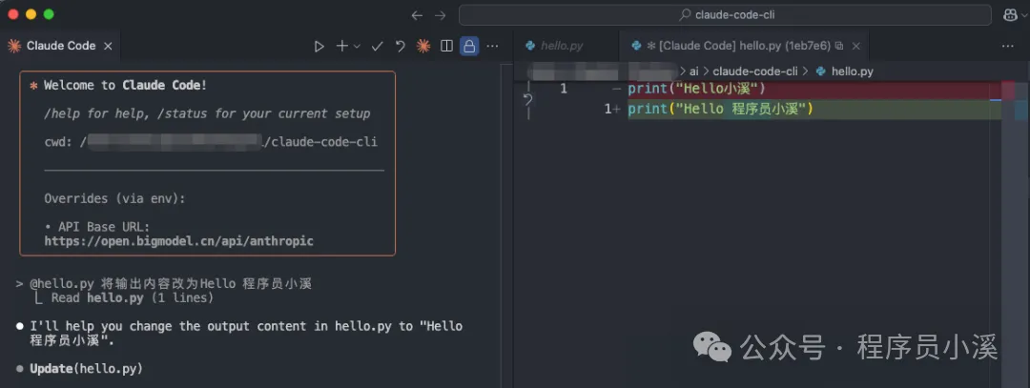
Task: Click the green macOS maximize button
Action: tap(49, 13)
